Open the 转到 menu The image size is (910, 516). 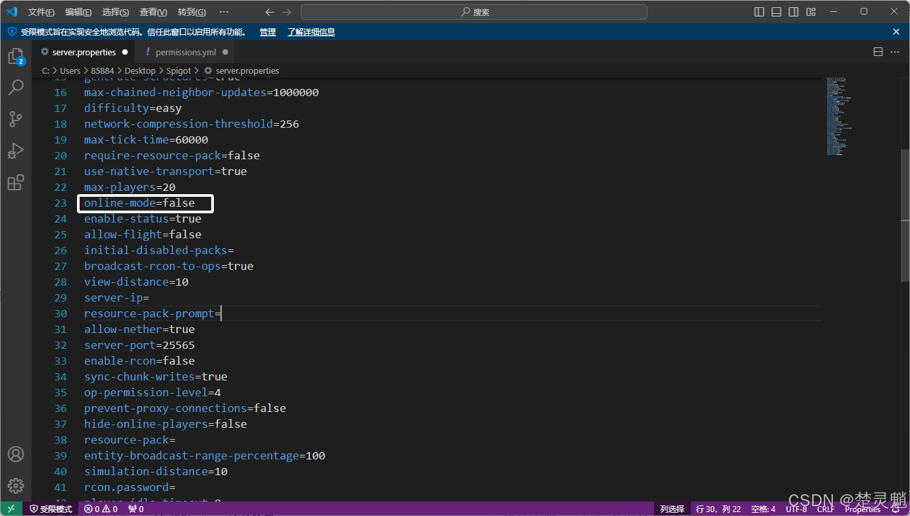click(191, 12)
